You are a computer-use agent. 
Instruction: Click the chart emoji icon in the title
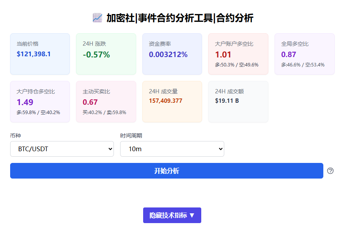pyautogui.click(x=97, y=18)
